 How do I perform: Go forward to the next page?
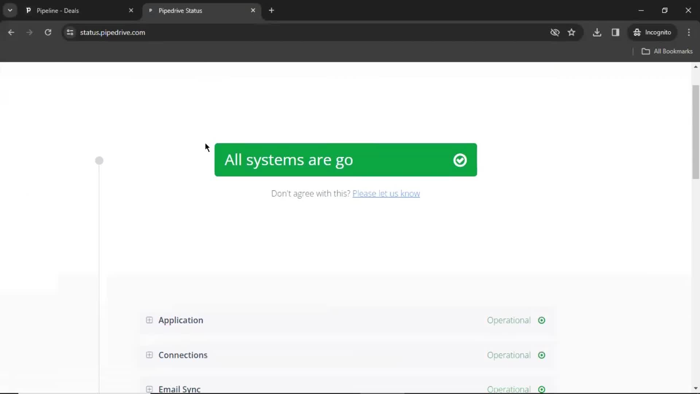30,32
